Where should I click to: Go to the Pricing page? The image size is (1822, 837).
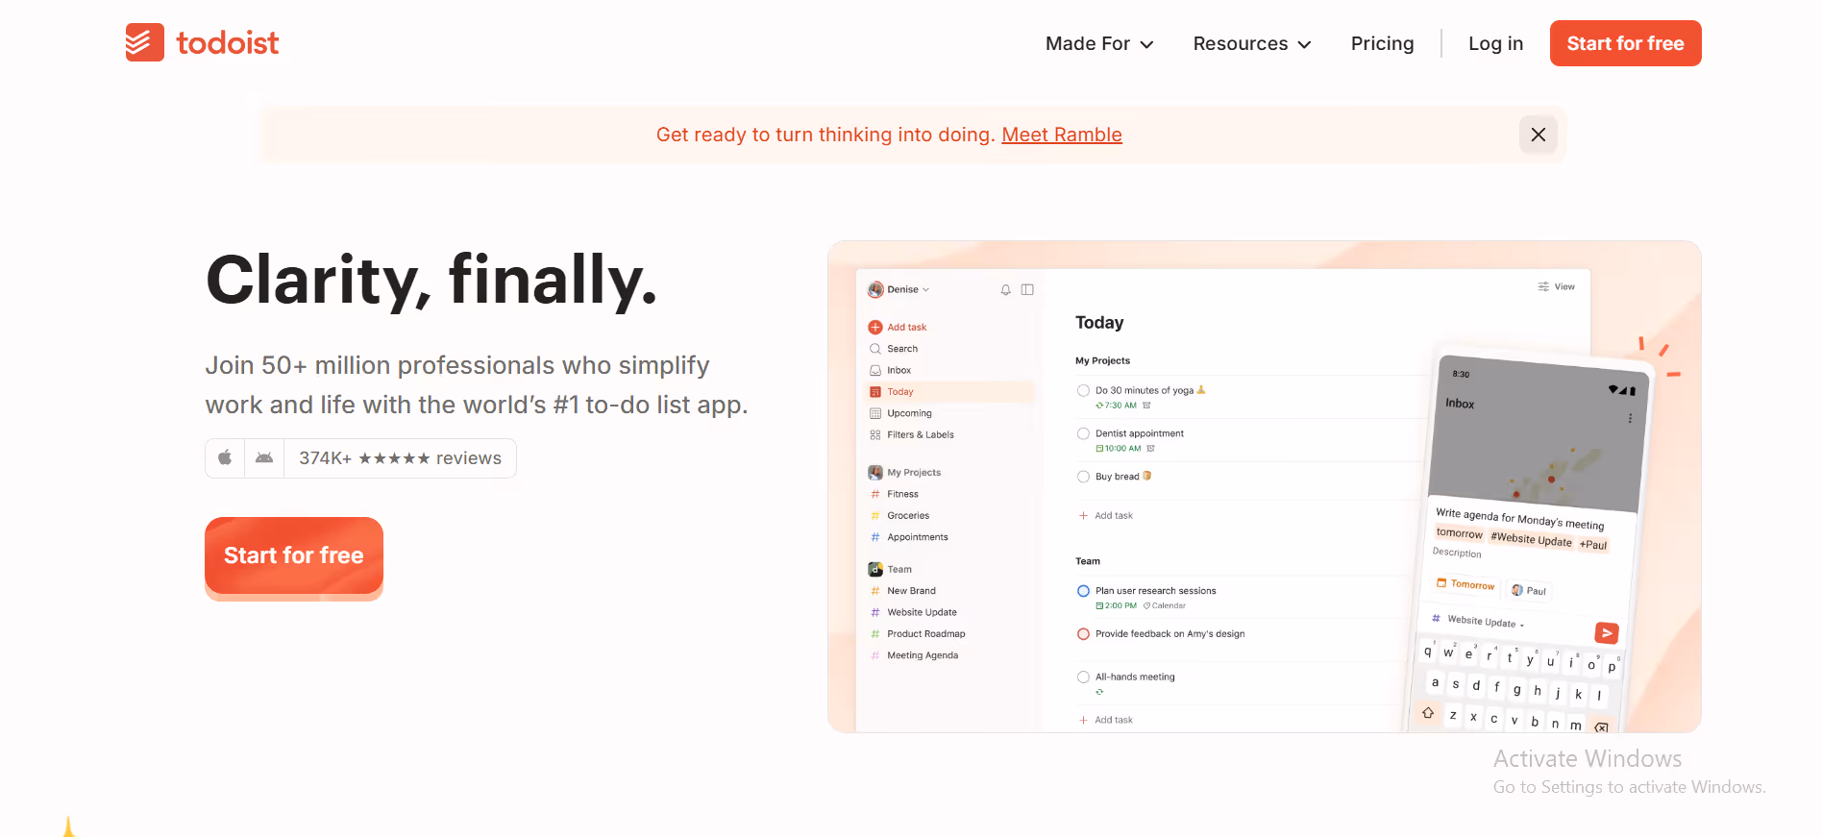1382,43
